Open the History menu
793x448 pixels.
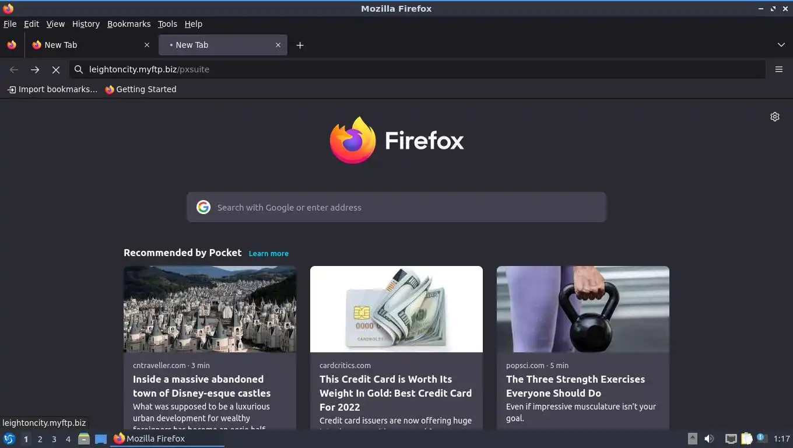(x=86, y=24)
